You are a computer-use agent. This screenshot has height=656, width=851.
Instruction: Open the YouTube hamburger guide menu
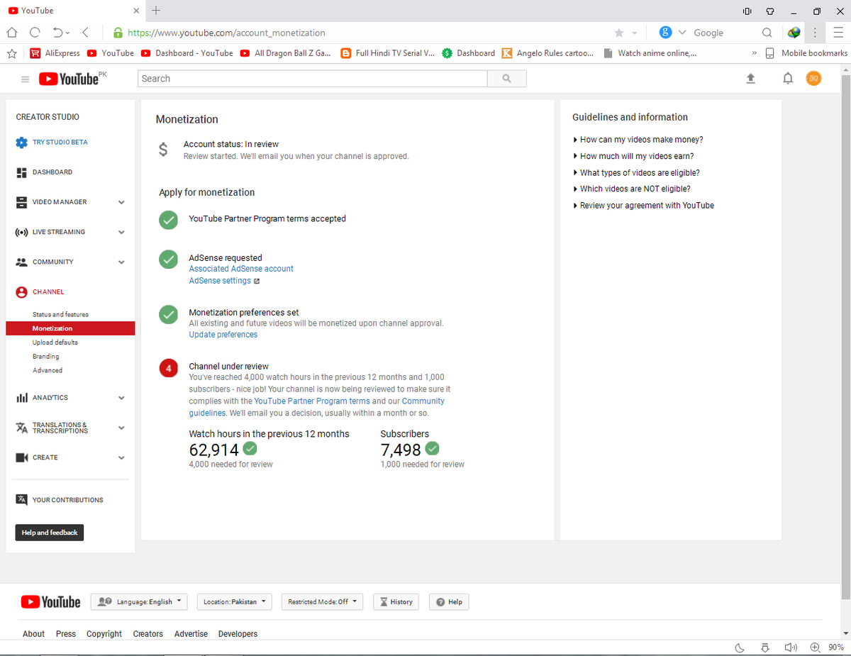coord(26,79)
